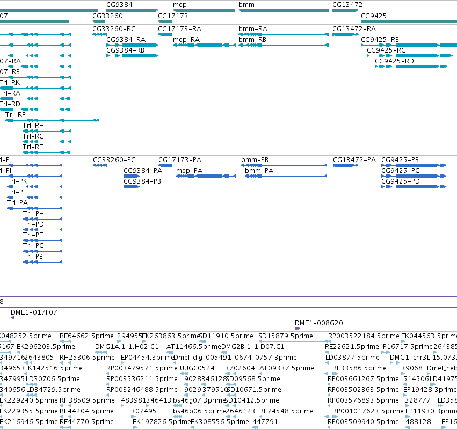Select protein label CG9425-PC

click(x=400, y=171)
